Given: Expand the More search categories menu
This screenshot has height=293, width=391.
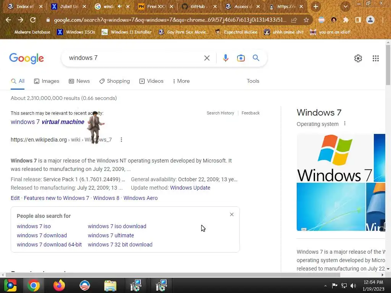Looking at the screenshot, I should [181, 81].
